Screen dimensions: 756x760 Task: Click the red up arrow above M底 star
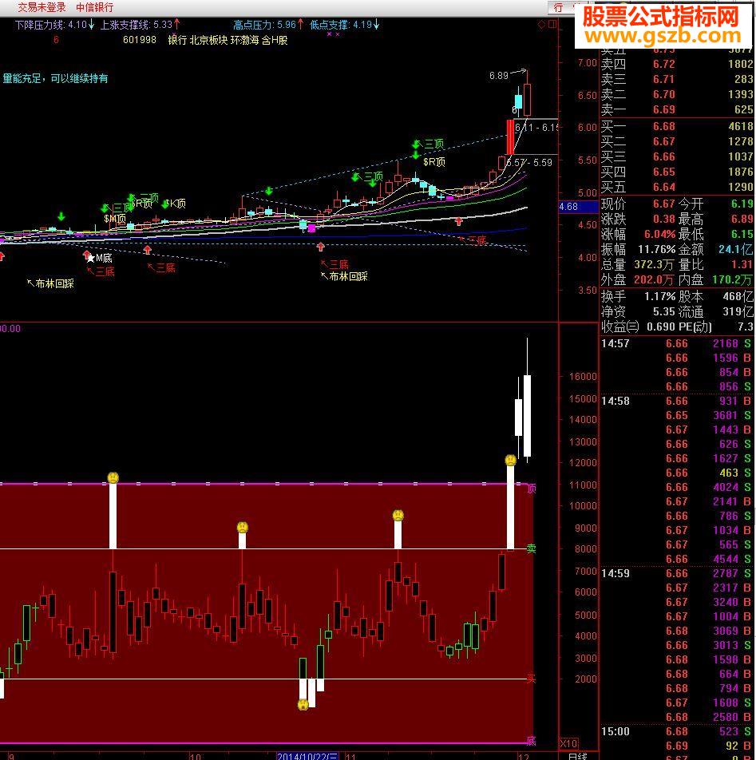(x=86, y=254)
